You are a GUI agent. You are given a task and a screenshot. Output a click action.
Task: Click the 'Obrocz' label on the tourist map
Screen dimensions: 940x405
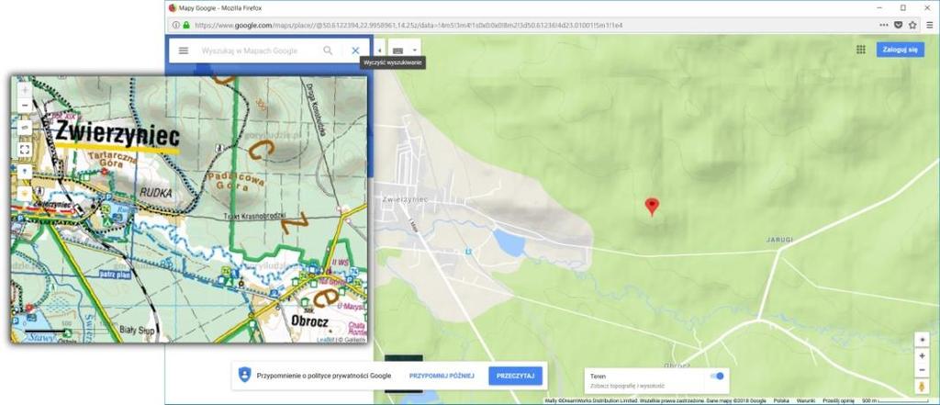tap(309, 321)
